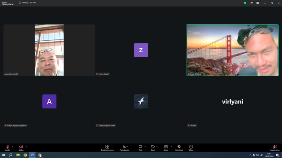Show hidden system tray icons

pos(250,155)
